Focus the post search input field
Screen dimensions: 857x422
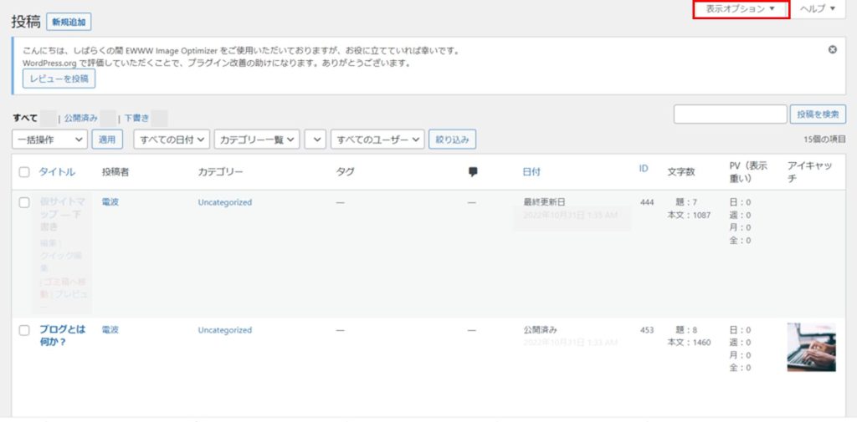pyautogui.click(x=729, y=114)
